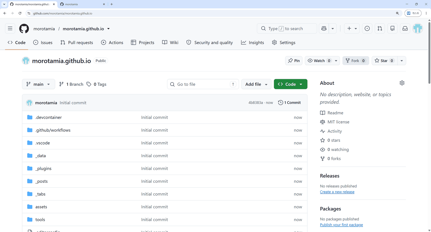431x232 pixels.
Task: Open the browser zoom magnifier icon
Action: [x=397, y=13]
